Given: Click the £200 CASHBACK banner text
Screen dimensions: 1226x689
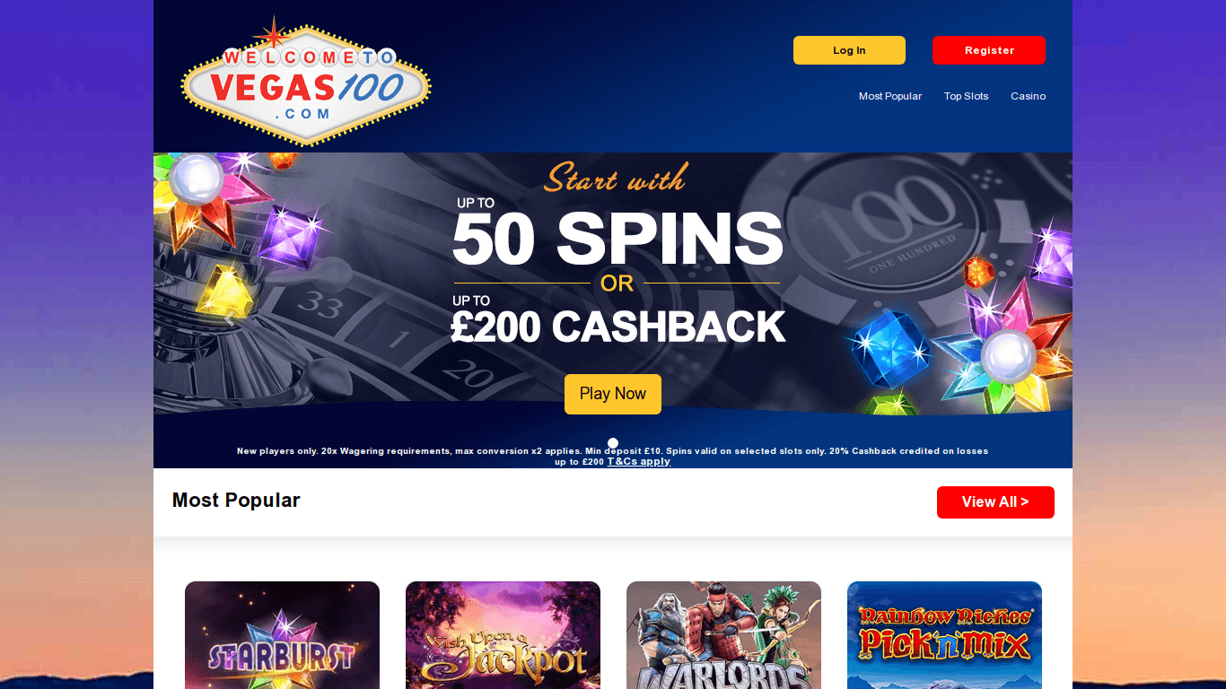Looking at the screenshot, I should click(617, 327).
